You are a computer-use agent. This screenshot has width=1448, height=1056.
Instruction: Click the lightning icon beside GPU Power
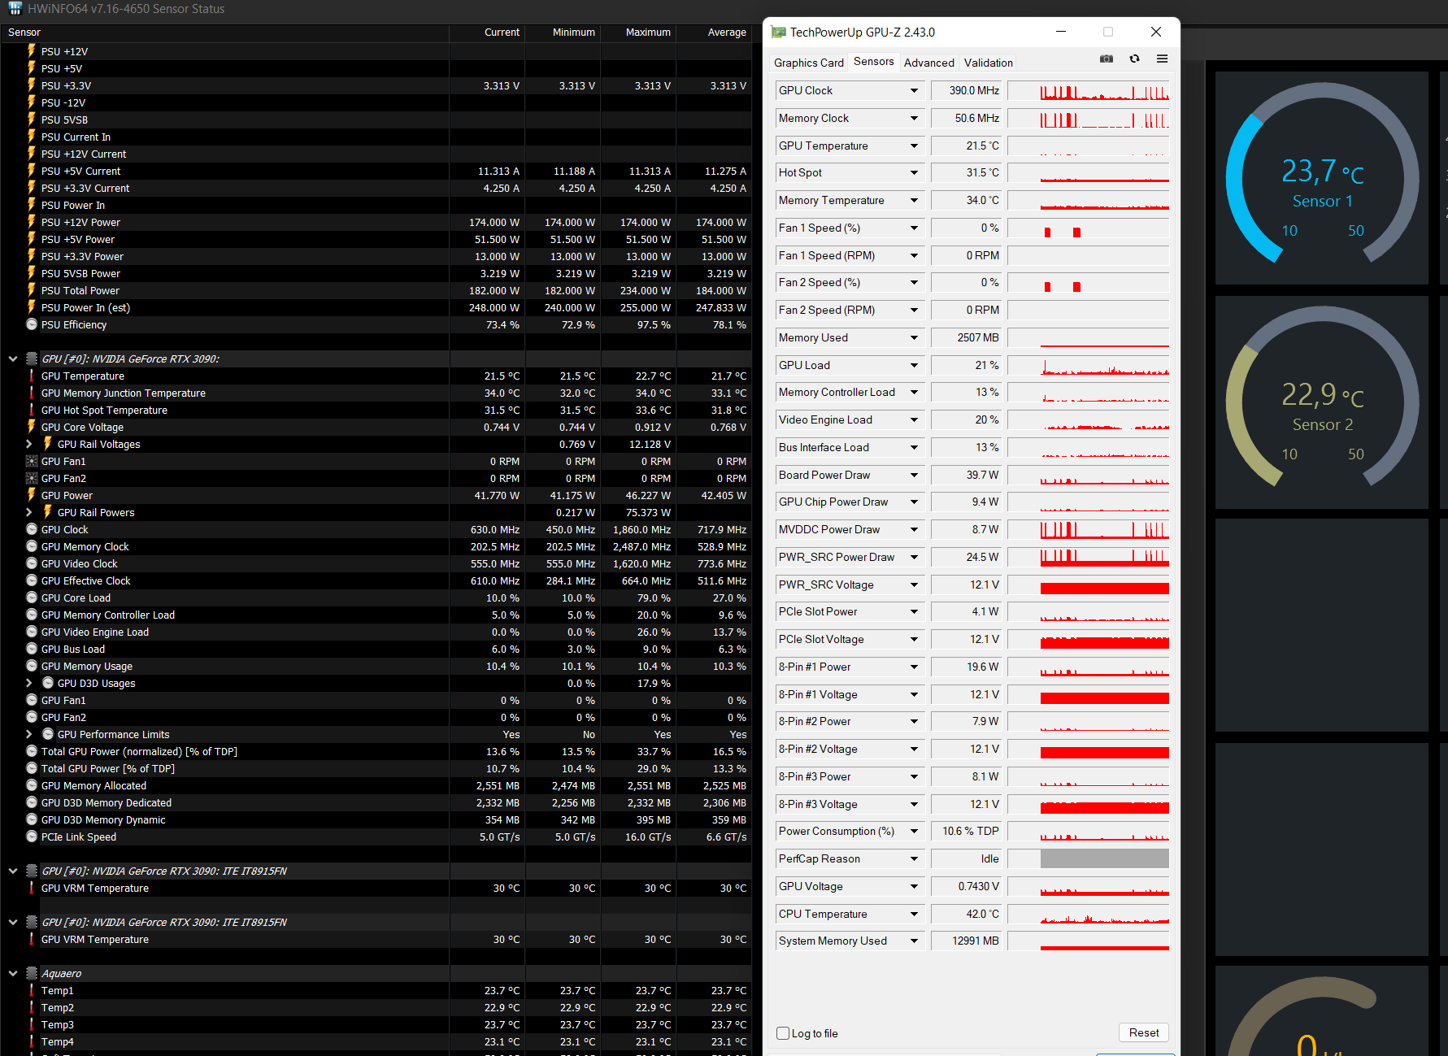coord(32,495)
